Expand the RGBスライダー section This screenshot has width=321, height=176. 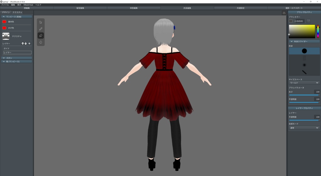(x=304, y=42)
